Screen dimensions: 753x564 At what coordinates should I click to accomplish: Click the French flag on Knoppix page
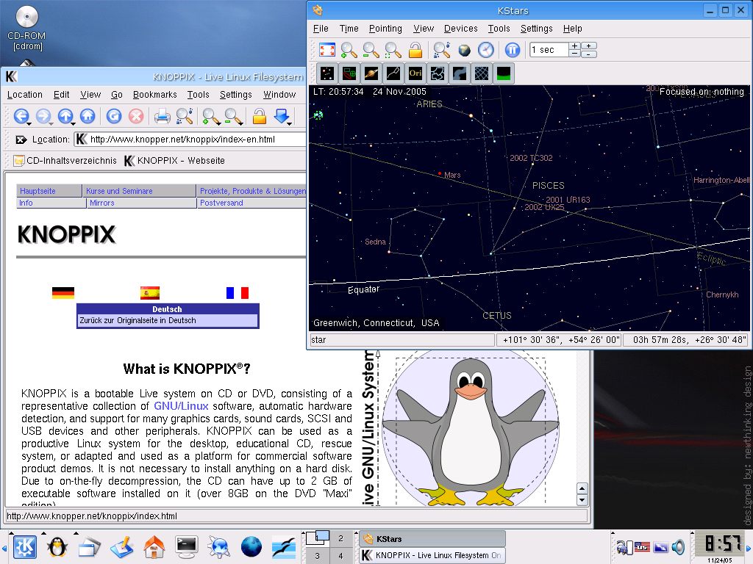[238, 292]
